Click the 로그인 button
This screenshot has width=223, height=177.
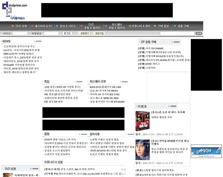(67, 34)
